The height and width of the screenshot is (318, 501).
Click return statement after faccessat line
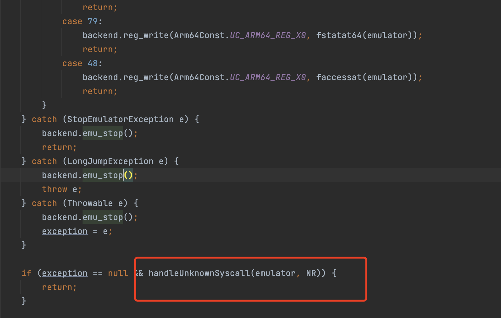click(100, 91)
